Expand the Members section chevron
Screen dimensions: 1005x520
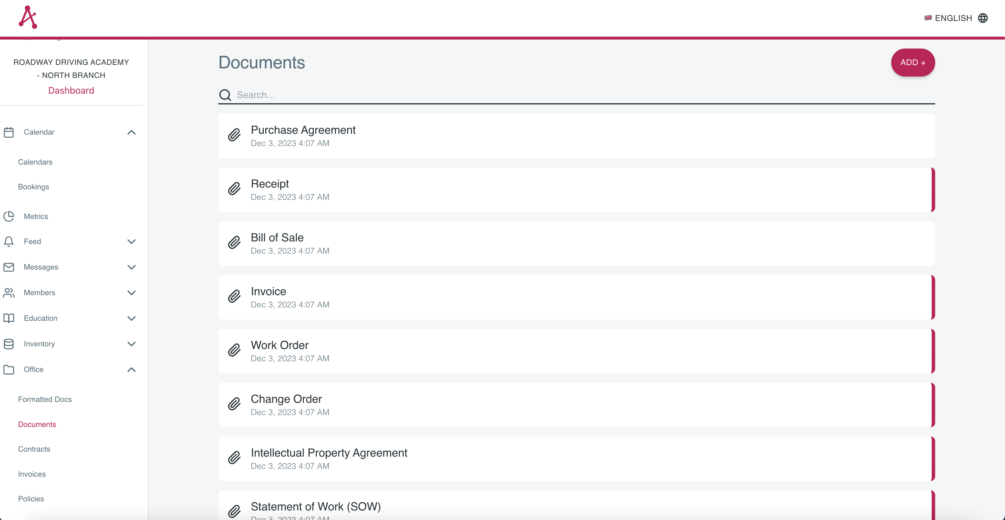(x=132, y=293)
